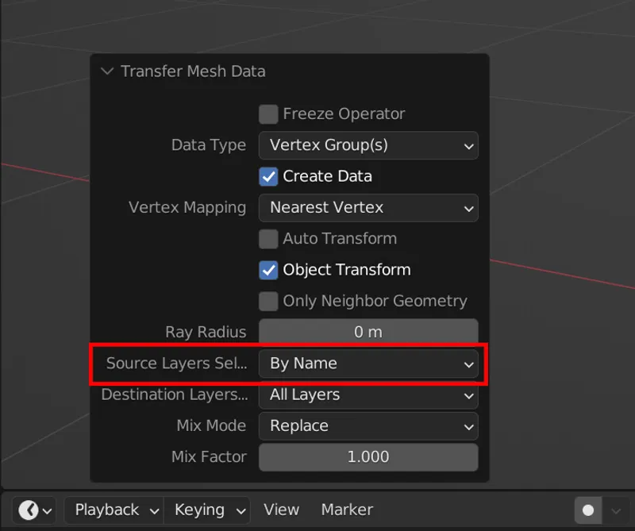
Task: Enable the Freeze Operator checkbox
Action: click(x=268, y=114)
